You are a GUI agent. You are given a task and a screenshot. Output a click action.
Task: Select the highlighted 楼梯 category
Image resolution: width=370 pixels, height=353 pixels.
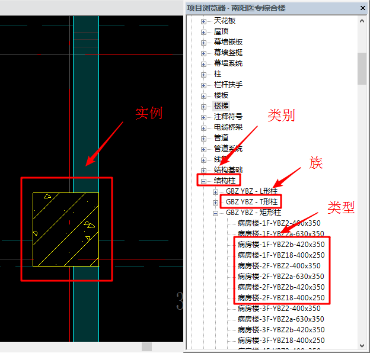click(221, 106)
